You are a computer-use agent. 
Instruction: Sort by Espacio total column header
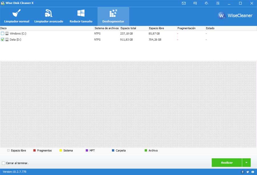tap(134, 28)
